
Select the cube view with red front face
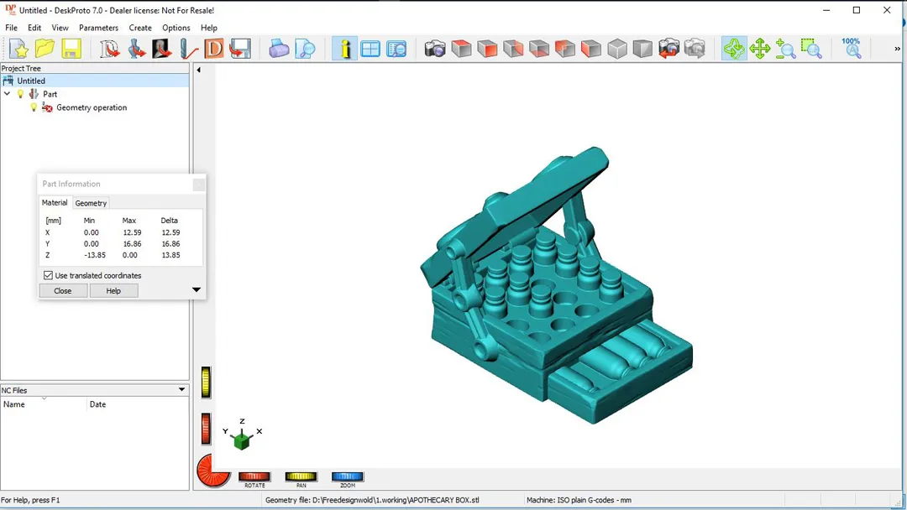[487, 49]
